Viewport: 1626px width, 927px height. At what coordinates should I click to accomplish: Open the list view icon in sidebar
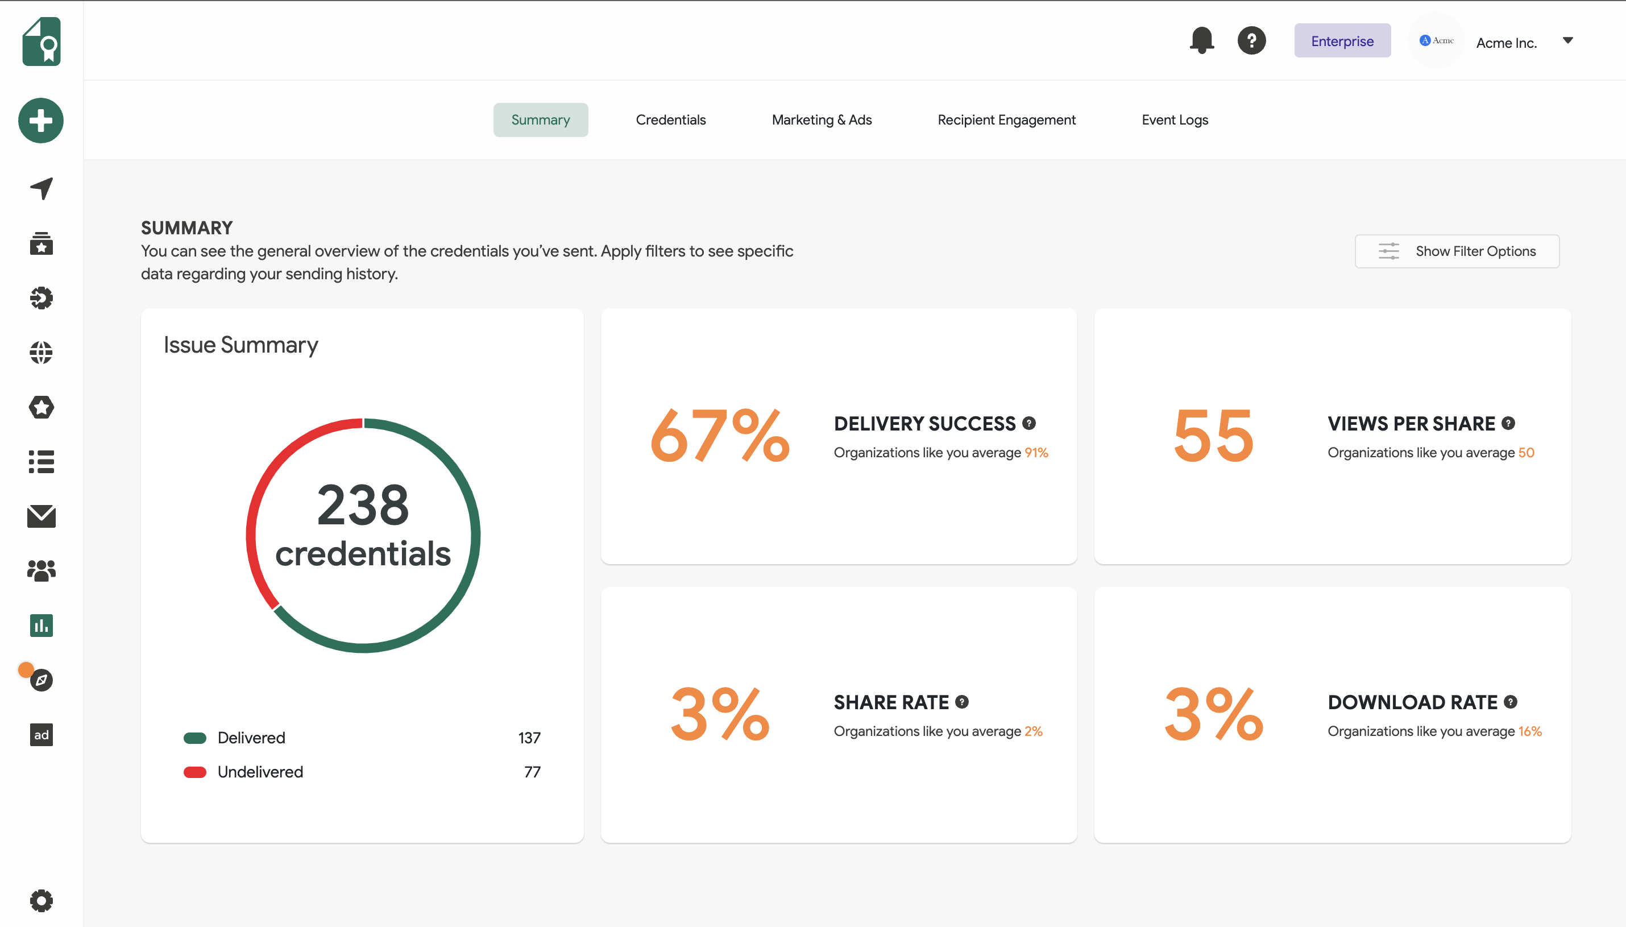pos(41,462)
